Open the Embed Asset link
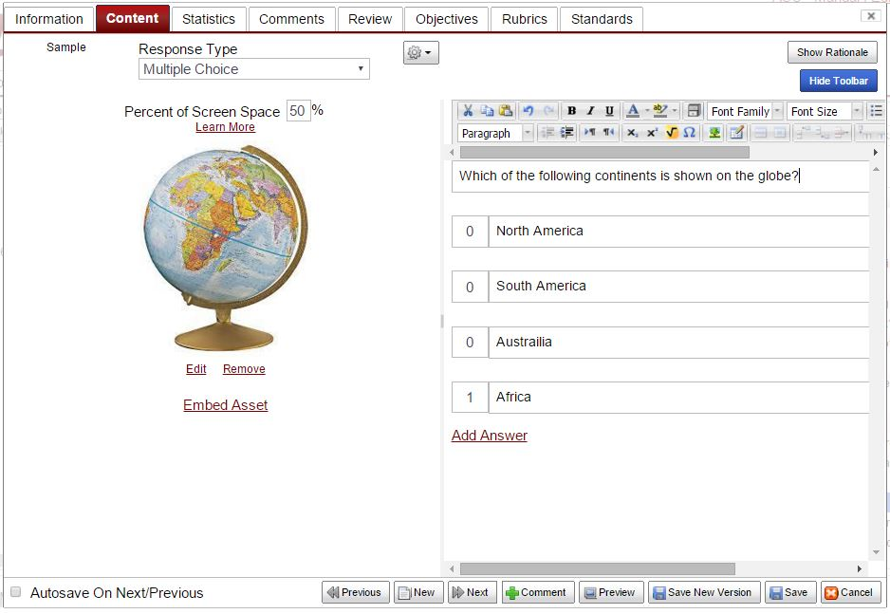This screenshot has width=890, height=614. (x=225, y=404)
